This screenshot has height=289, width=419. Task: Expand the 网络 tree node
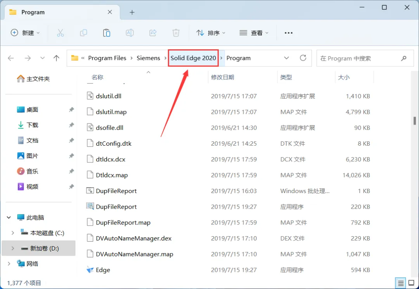[x=9, y=264]
